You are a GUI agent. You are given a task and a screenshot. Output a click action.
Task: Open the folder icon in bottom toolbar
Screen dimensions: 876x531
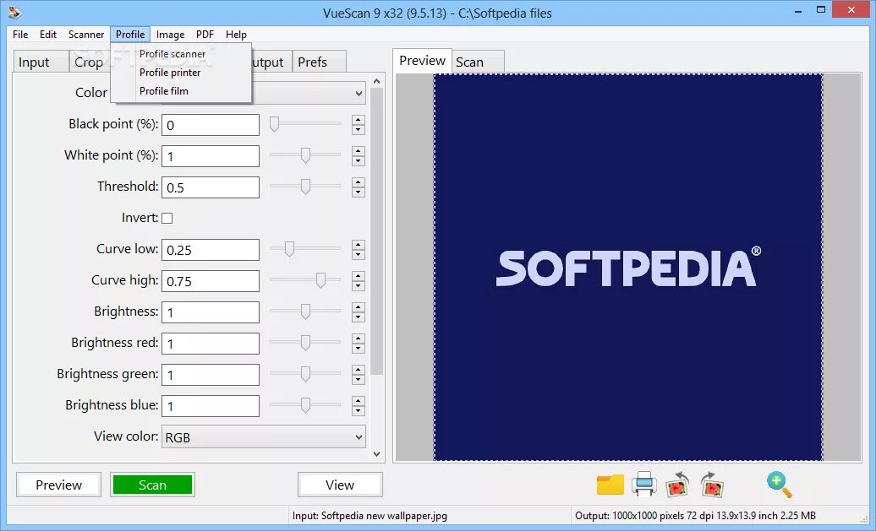(x=610, y=485)
